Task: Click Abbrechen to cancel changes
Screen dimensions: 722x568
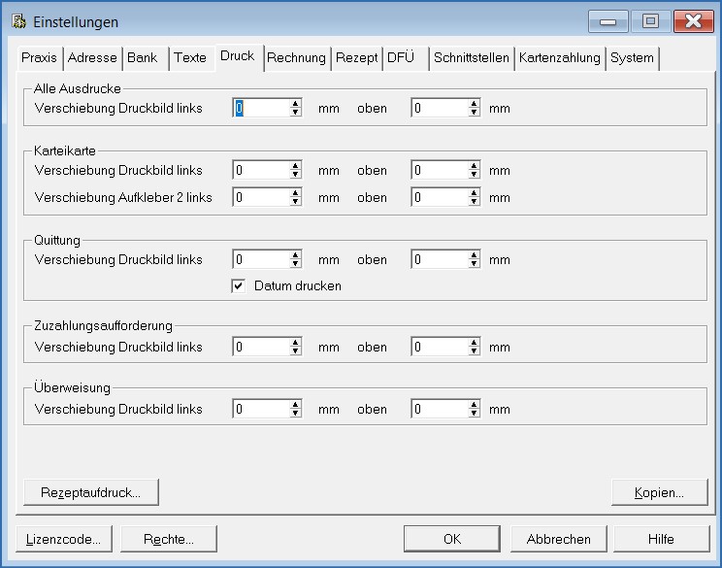Action: click(x=558, y=539)
